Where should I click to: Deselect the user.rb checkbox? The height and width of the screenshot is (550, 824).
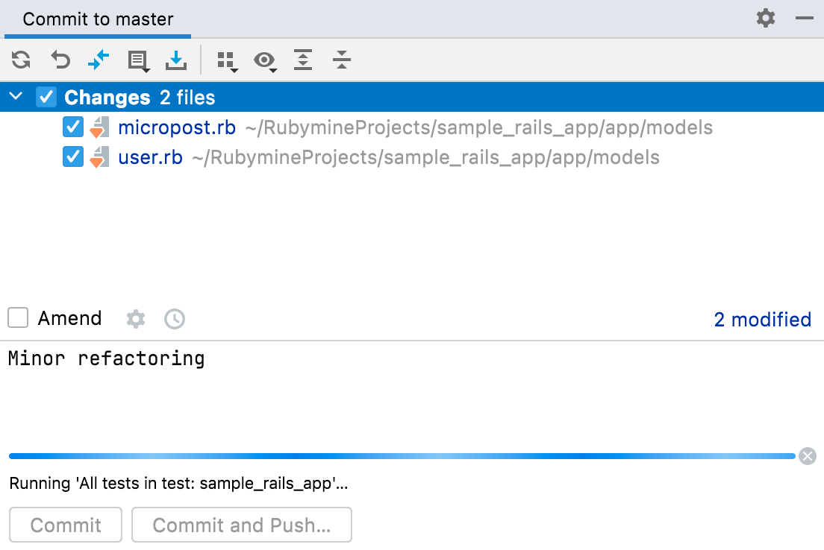(72, 157)
